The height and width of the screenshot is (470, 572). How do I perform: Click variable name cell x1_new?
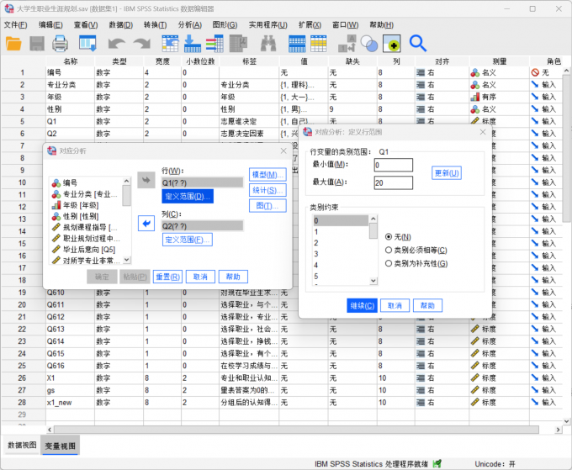70,403
